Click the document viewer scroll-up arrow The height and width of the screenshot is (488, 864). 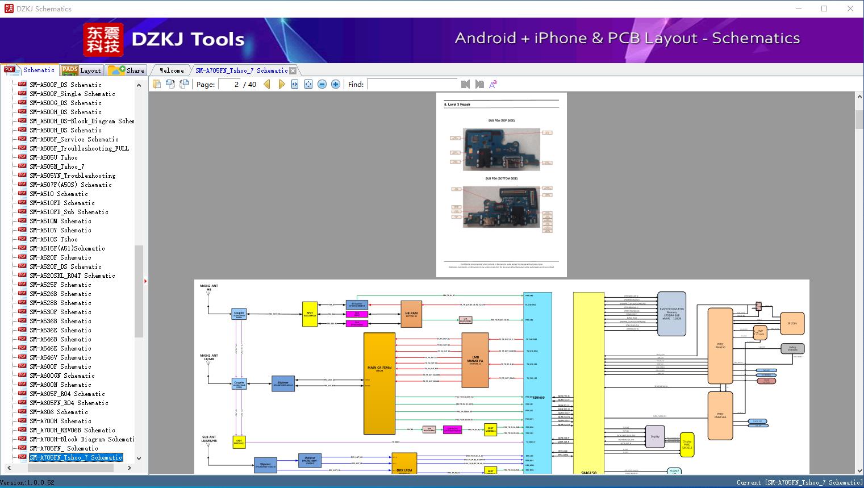click(x=859, y=97)
